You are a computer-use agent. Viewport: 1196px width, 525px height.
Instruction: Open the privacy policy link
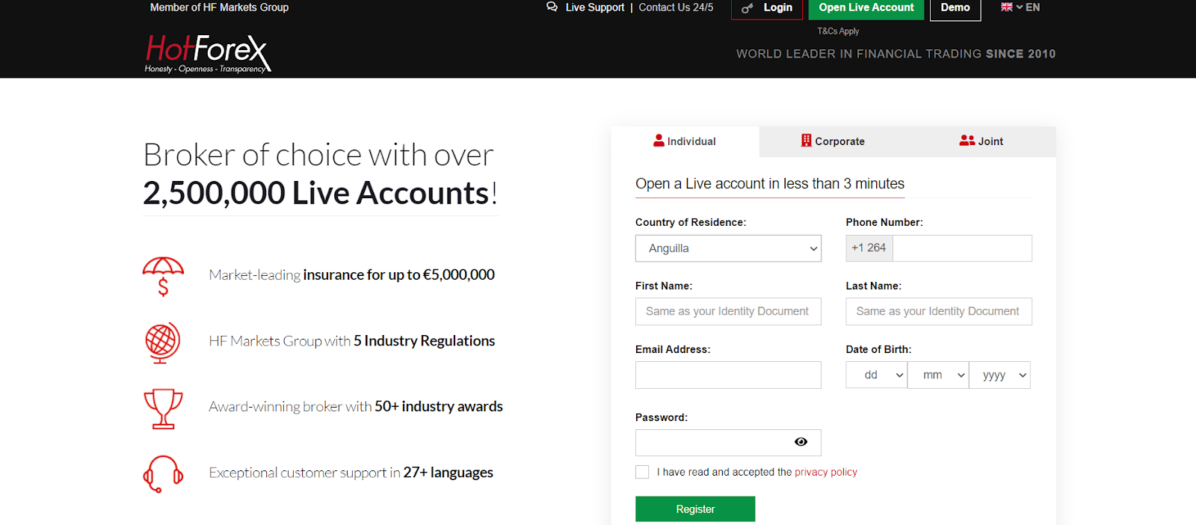826,472
